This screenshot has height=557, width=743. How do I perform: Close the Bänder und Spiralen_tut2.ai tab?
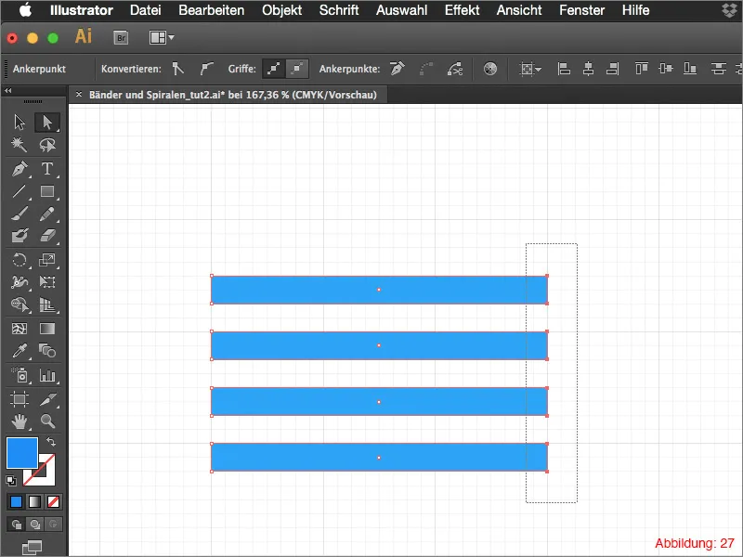click(79, 95)
